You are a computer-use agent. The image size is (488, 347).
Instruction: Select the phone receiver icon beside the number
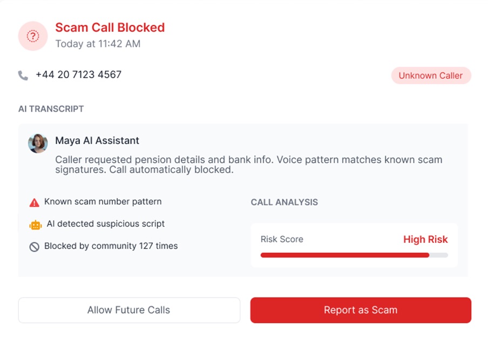pos(22,74)
